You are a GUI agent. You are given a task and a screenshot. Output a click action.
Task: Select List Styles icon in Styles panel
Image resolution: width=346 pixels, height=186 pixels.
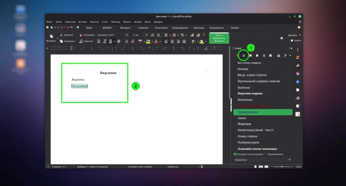click(x=264, y=56)
